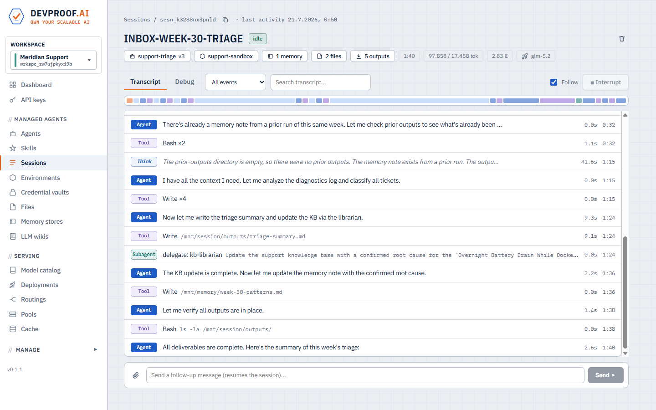Click the 2.83 € cost stat

click(x=500, y=56)
